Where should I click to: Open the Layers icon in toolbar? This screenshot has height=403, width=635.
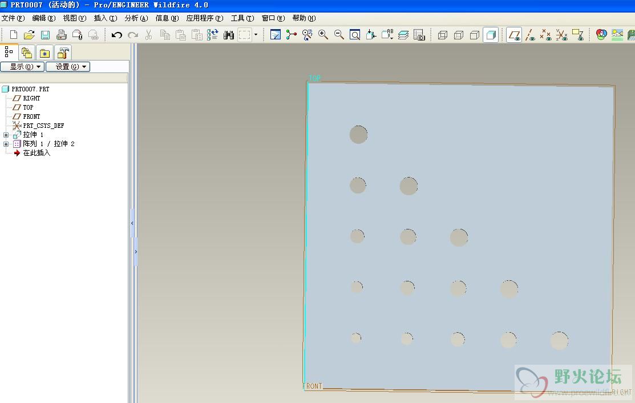403,35
